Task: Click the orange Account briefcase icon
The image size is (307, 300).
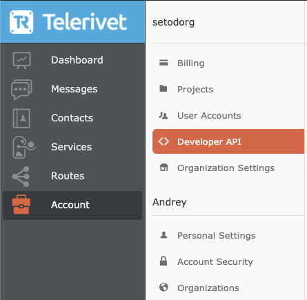Action: [x=21, y=205]
